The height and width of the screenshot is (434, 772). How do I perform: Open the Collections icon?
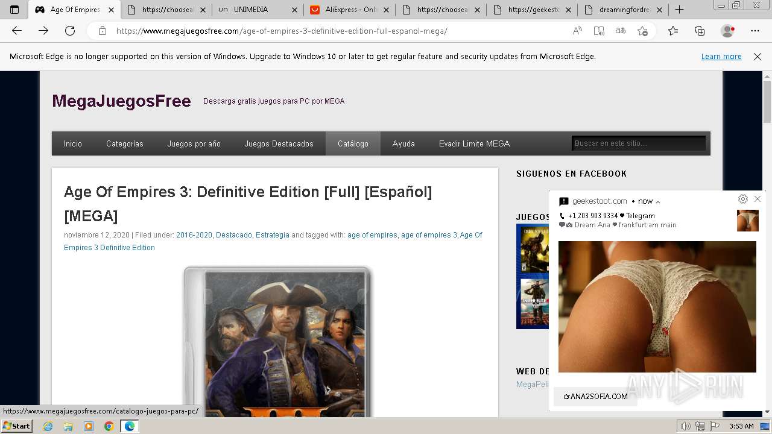700,31
